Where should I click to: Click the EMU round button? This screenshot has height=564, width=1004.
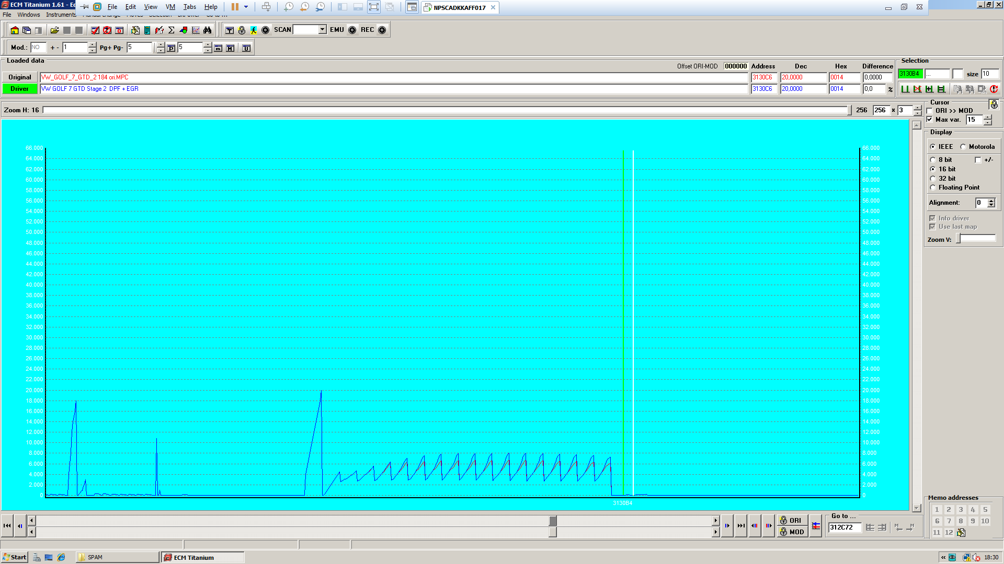click(x=352, y=30)
